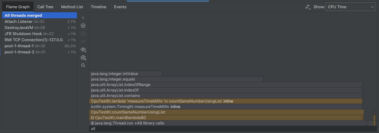Open search in flame graph

pos(83,65)
